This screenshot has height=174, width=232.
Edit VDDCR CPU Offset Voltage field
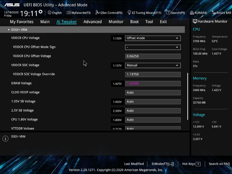(153, 56)
